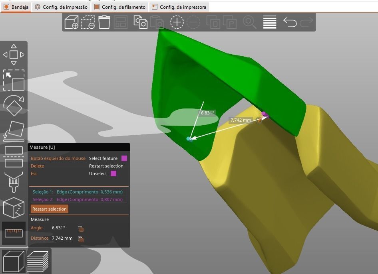The width and height of the screenshot is (378, 274).
Task: Select the Seam painting cube tool
Action: pyautogui.click(x=14, y=208)
